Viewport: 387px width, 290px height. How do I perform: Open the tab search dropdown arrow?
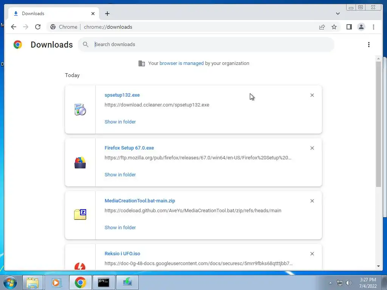pos(338,14)
